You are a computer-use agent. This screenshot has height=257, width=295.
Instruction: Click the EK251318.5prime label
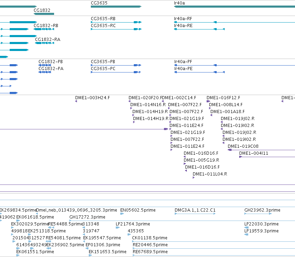(47, 231)
